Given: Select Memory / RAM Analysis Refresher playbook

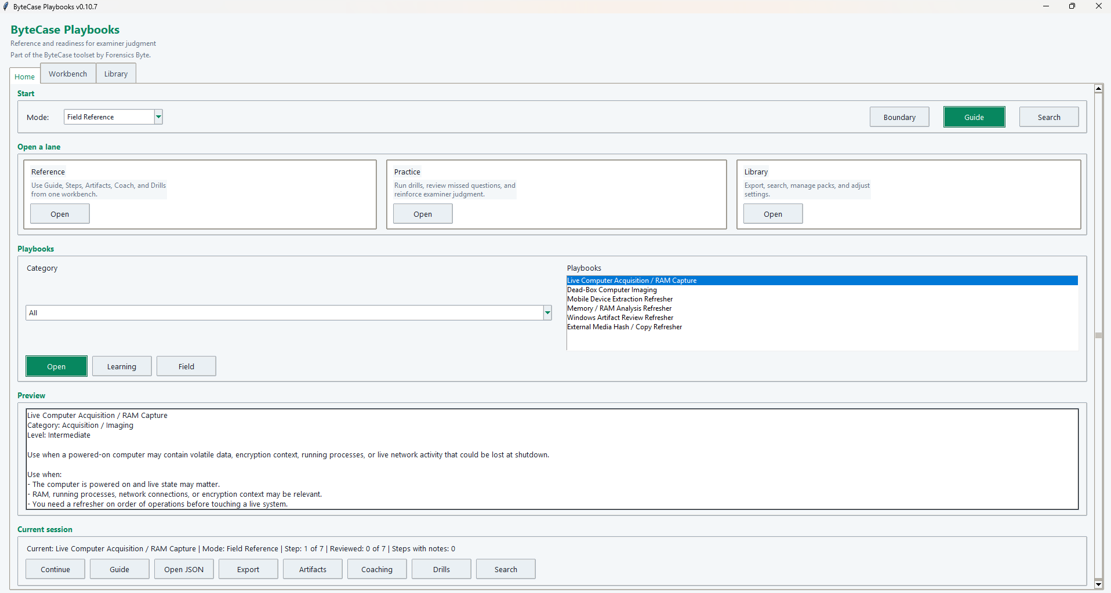Looking at the screenshot, I should pos(822,308).
